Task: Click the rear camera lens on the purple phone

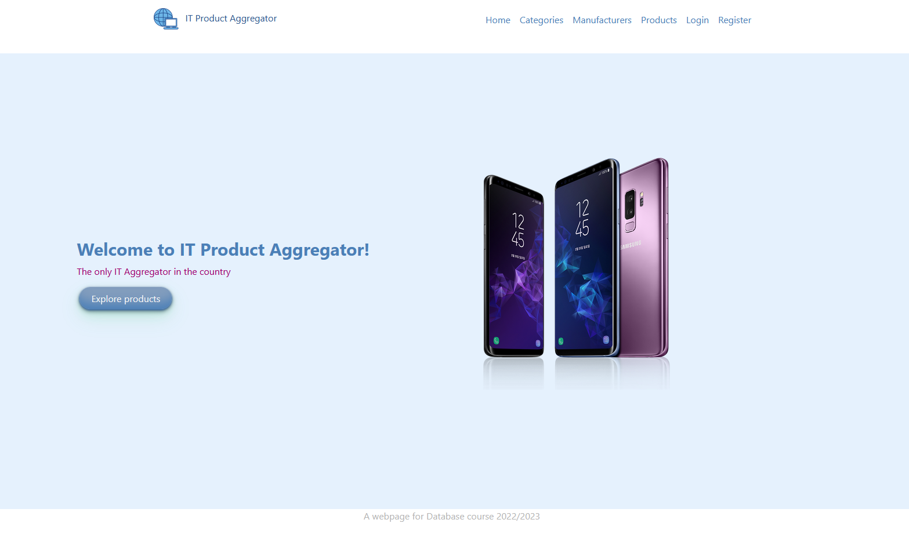Action: pos(630,204)
